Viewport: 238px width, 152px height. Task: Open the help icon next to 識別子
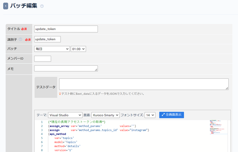tap(20, 39)
